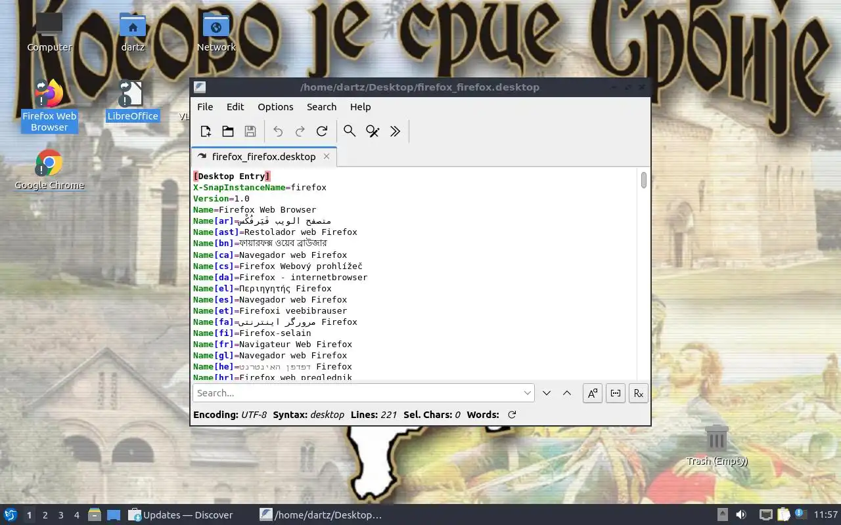The image size is (841, 525).
Task: Click the [Desktop Entry] header line
Action: [x=232, y=176]
